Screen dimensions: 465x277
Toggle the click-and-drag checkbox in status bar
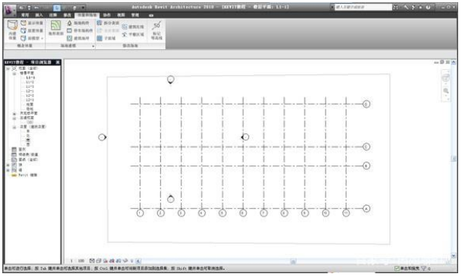click(x=397, y=269)
